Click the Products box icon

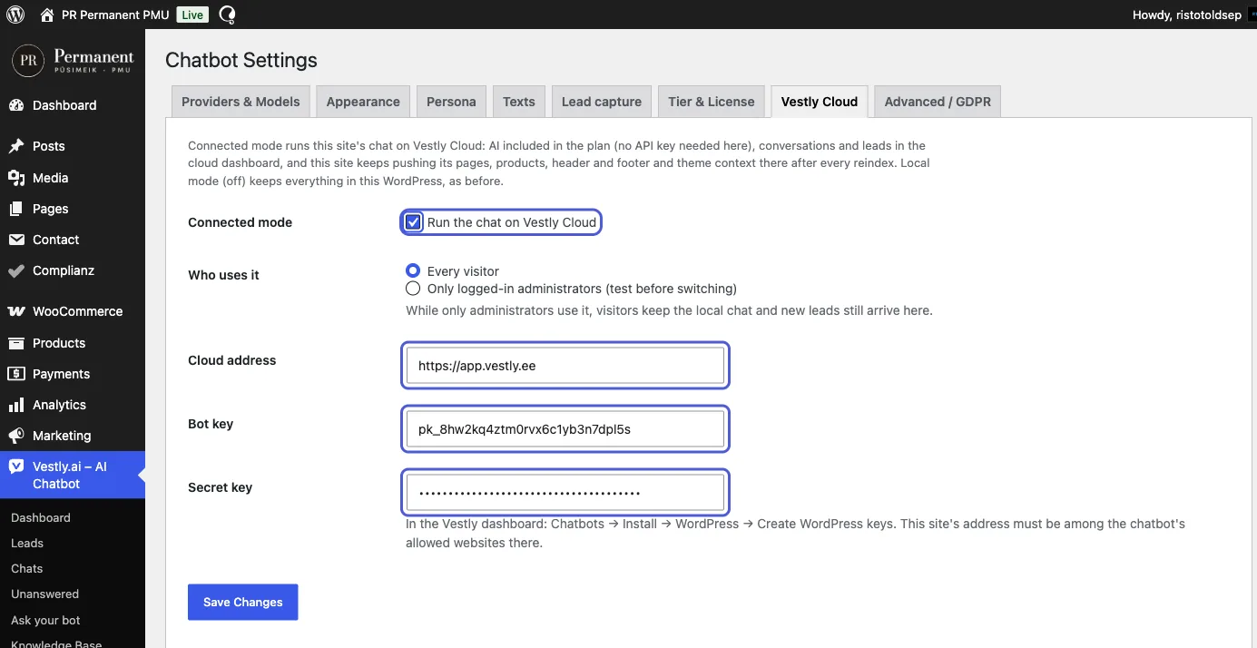(x=16, y=343)
